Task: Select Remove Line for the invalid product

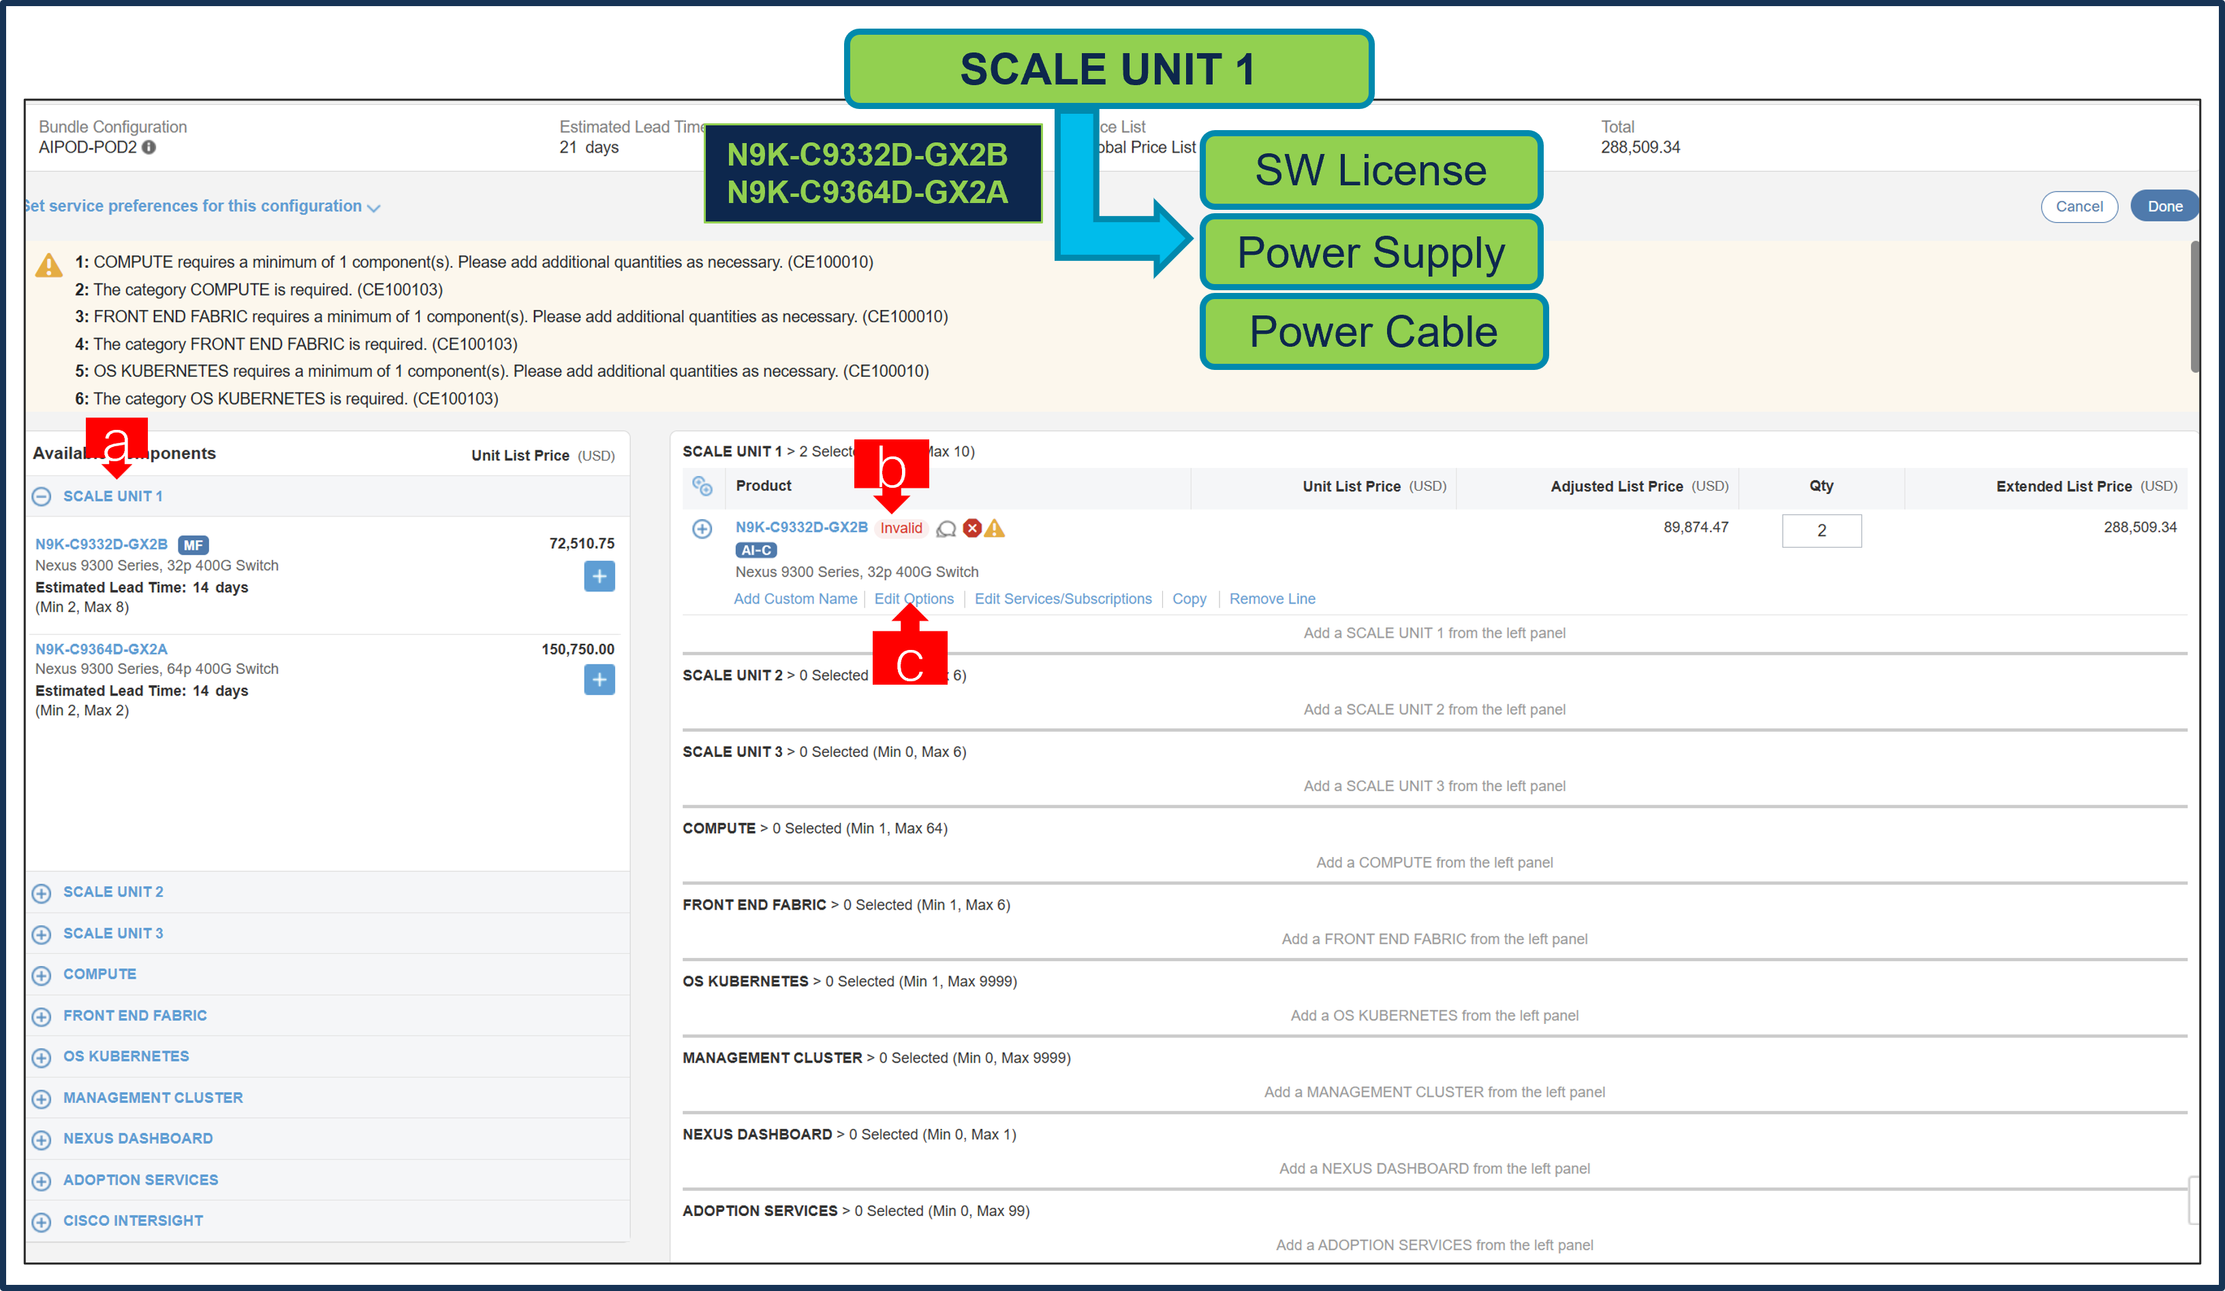Action: pyautogui.click(x=1271, y=599)
